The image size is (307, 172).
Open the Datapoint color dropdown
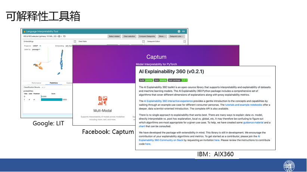[x=176, y=36]
